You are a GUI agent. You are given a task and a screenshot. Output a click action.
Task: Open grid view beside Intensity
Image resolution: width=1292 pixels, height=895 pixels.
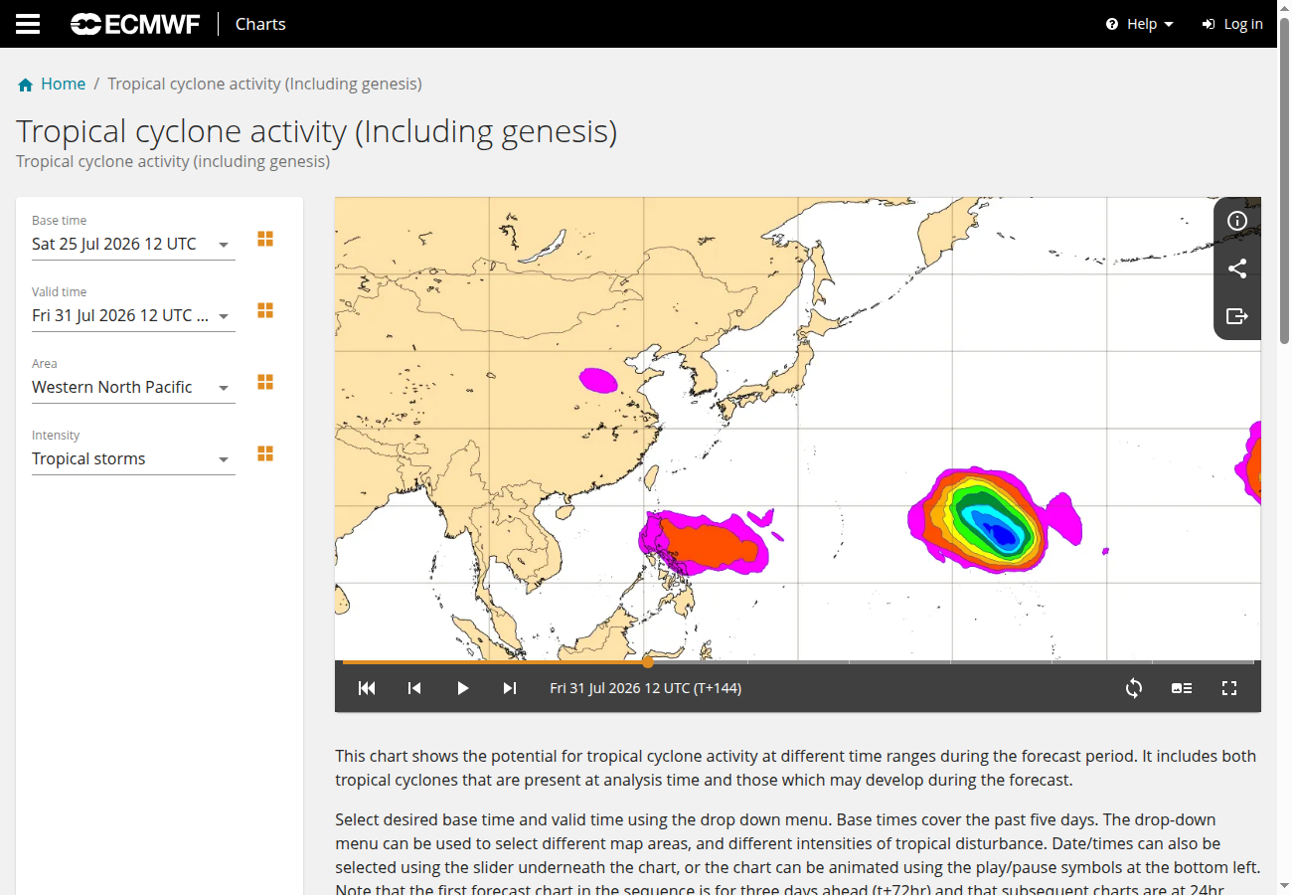click(265, 453)
